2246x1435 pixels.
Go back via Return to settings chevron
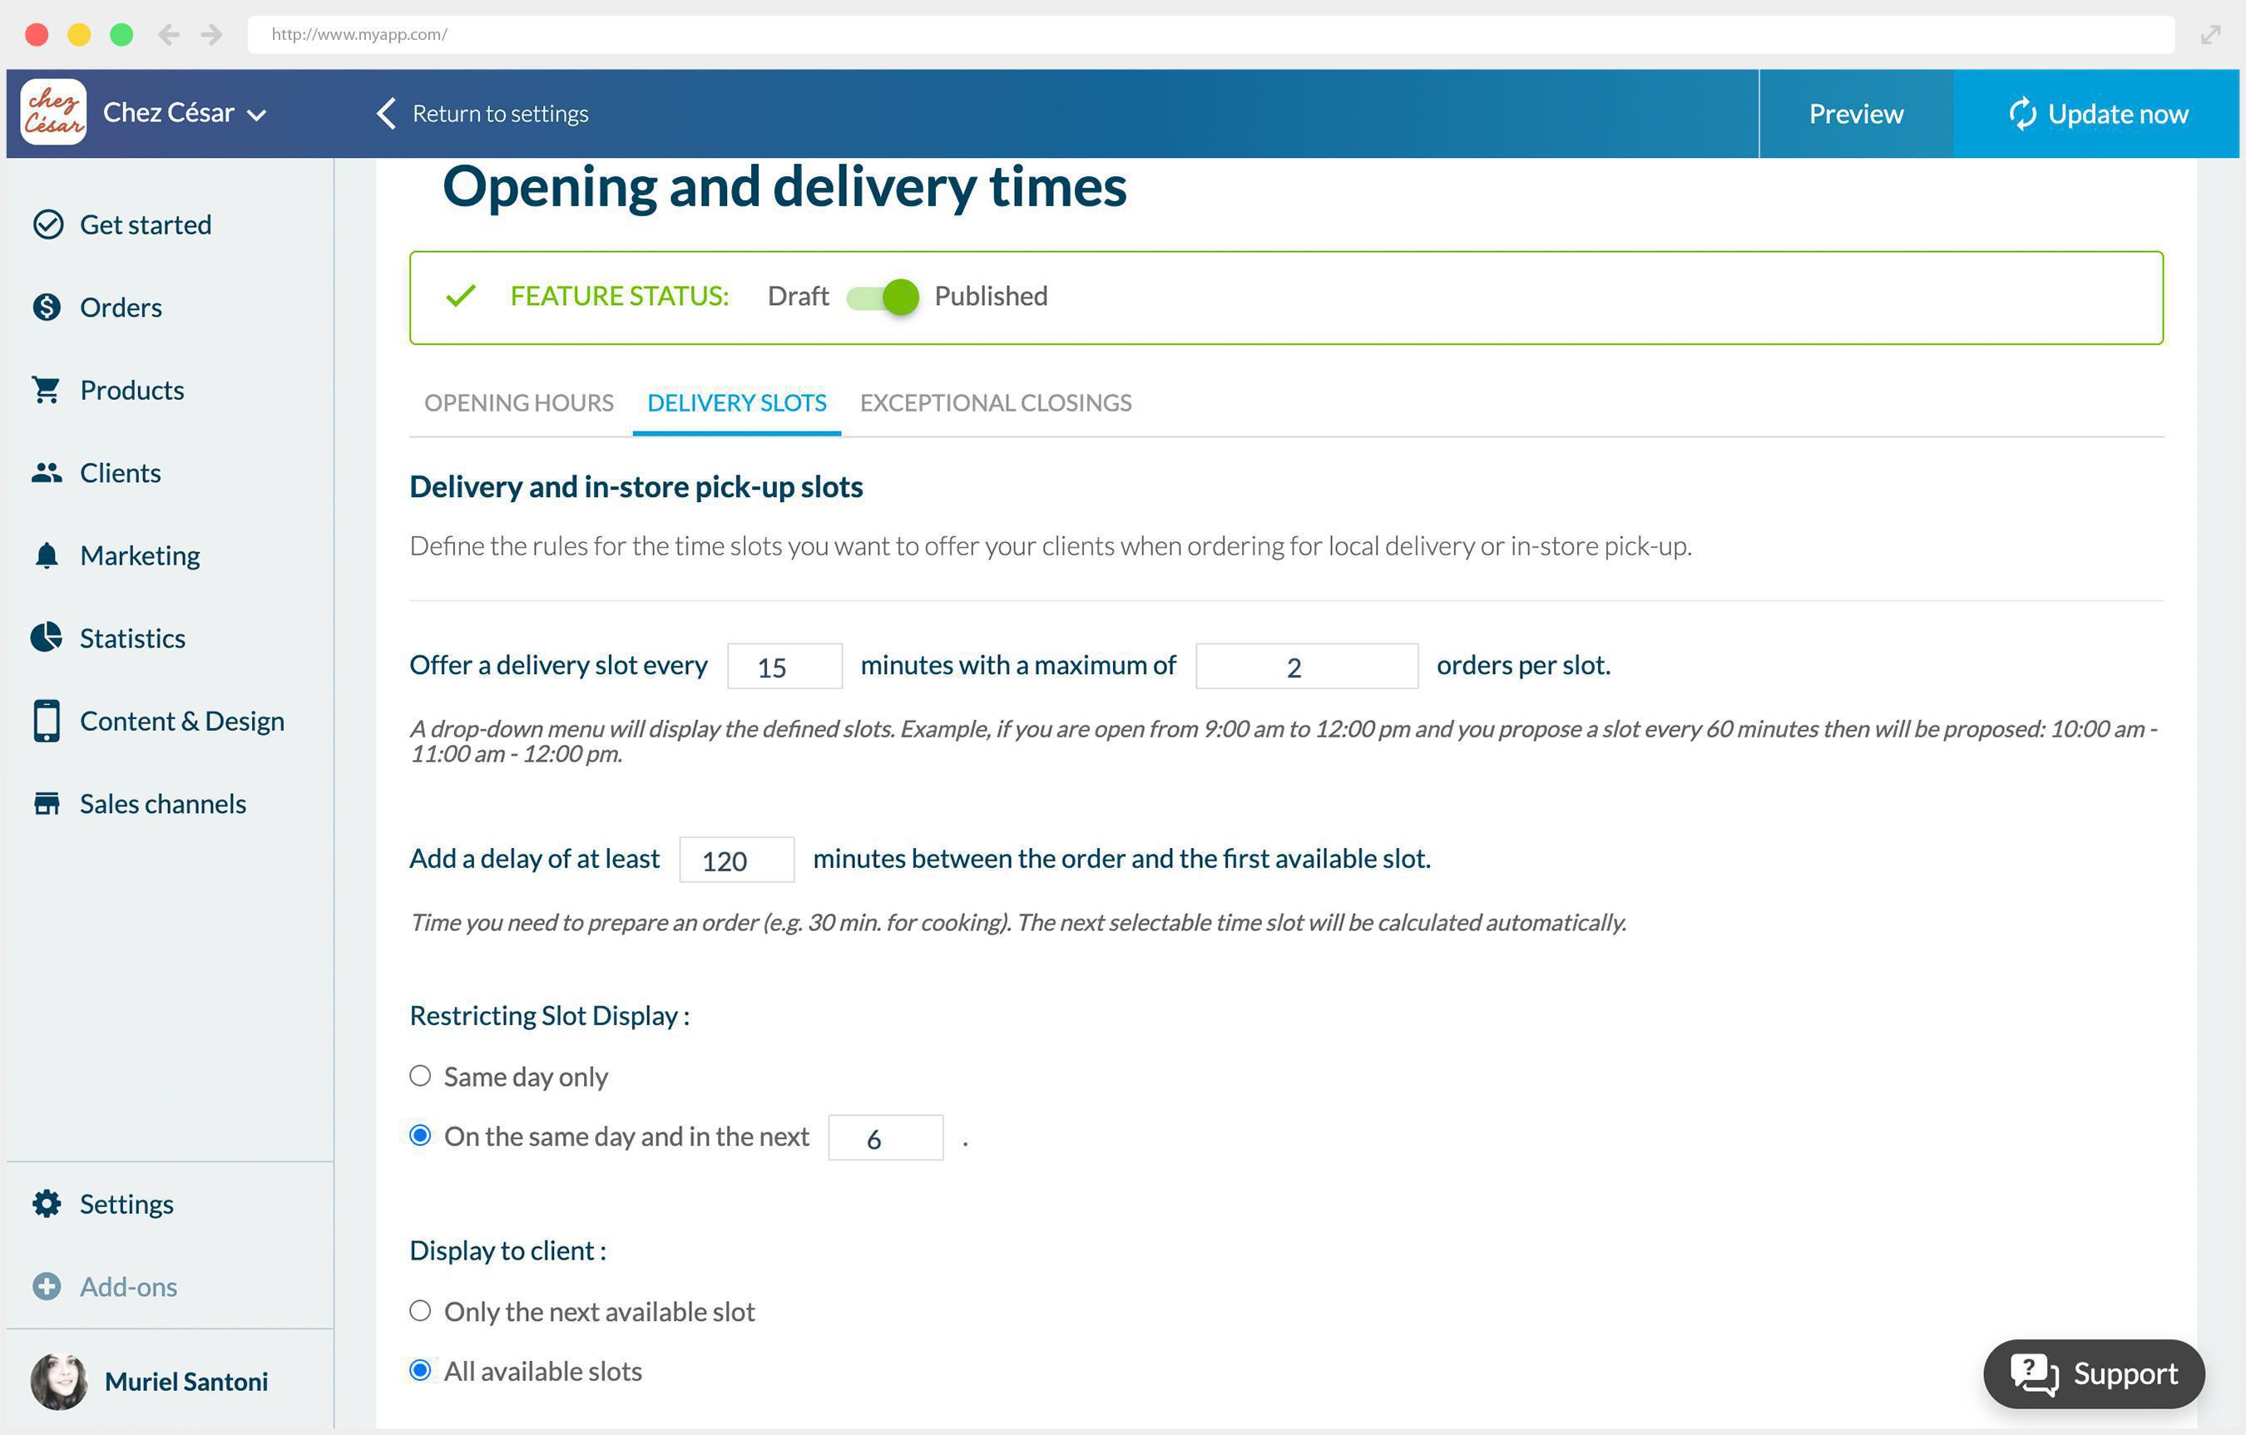tap(386, 114)
